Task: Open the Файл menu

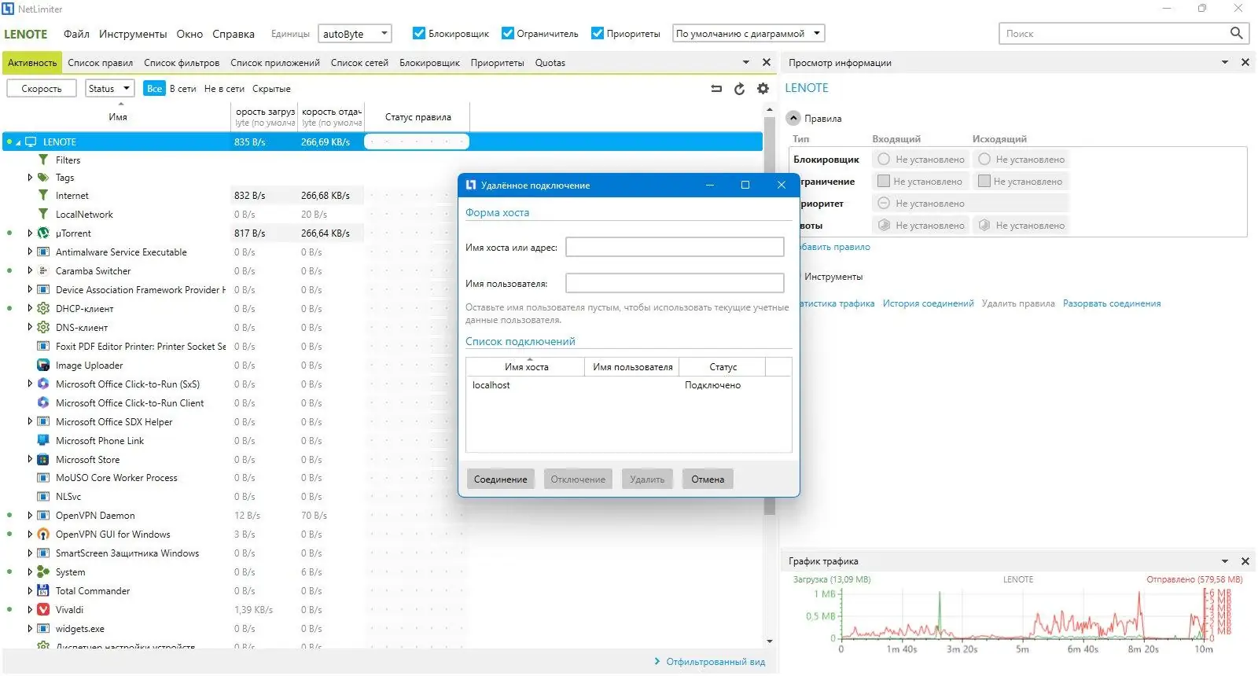Action: click(x=76, y=34)
